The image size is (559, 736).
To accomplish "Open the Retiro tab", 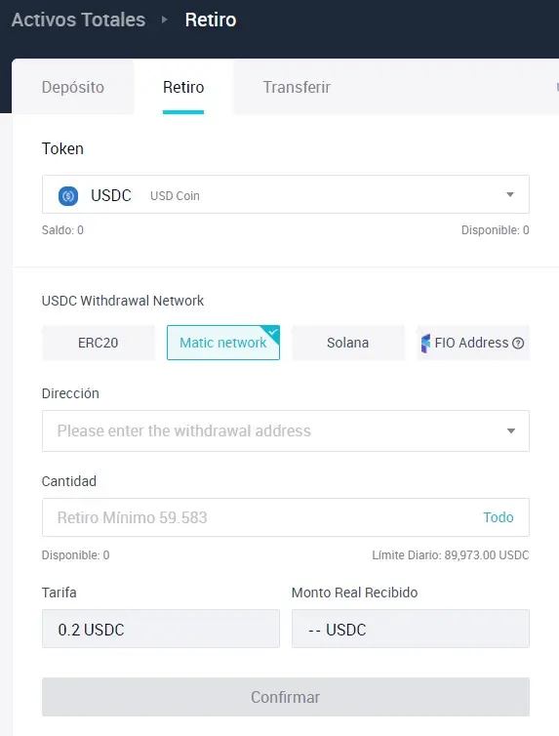I will [183, 87].
